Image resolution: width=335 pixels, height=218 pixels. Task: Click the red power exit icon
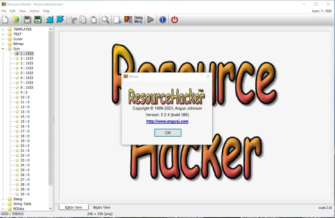point(174,20)
